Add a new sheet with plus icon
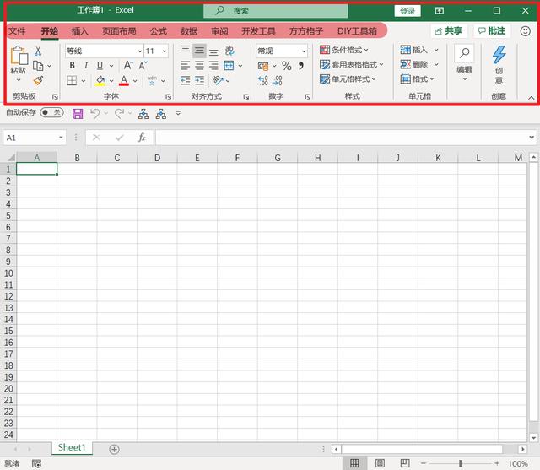 (x=115, y=449)
